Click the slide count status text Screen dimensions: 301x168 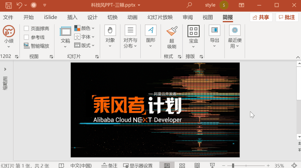pyautogui.click(x=25, y=165)
